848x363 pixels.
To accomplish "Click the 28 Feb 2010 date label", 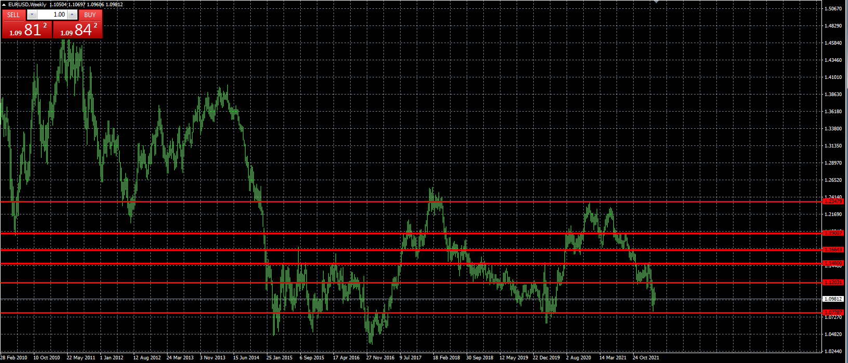I will pyautogui.click(x=14, y=358).
